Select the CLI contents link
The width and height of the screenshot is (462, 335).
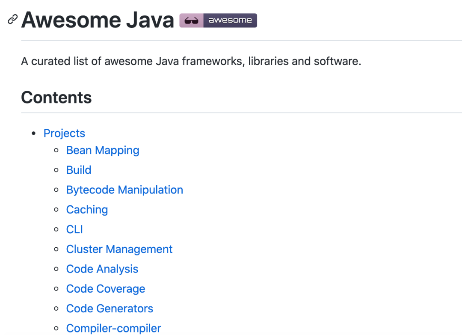74,229
